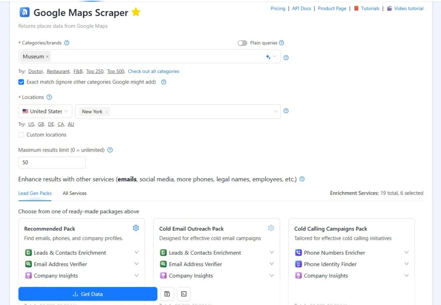Image resolution: width=441 pixels, height=305 pixels.
Task: Expand Leads & Contacts Enrichment in Recommended Pack
Action: click(137, 252)
